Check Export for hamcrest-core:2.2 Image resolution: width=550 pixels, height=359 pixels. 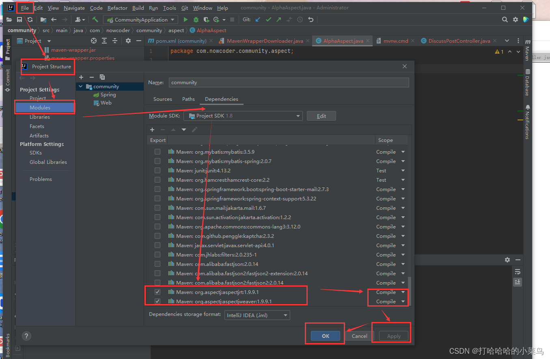(157, 180)
